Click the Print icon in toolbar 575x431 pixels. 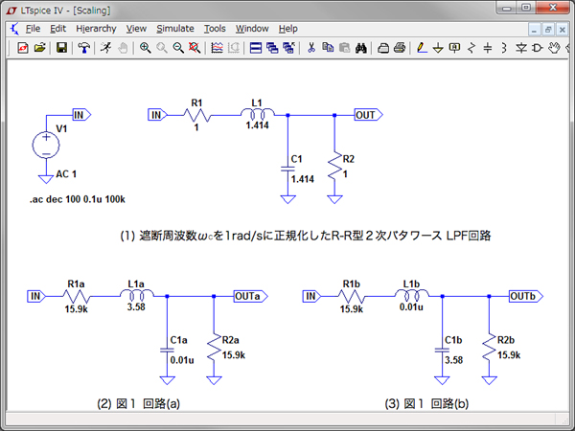click(399, 48)
